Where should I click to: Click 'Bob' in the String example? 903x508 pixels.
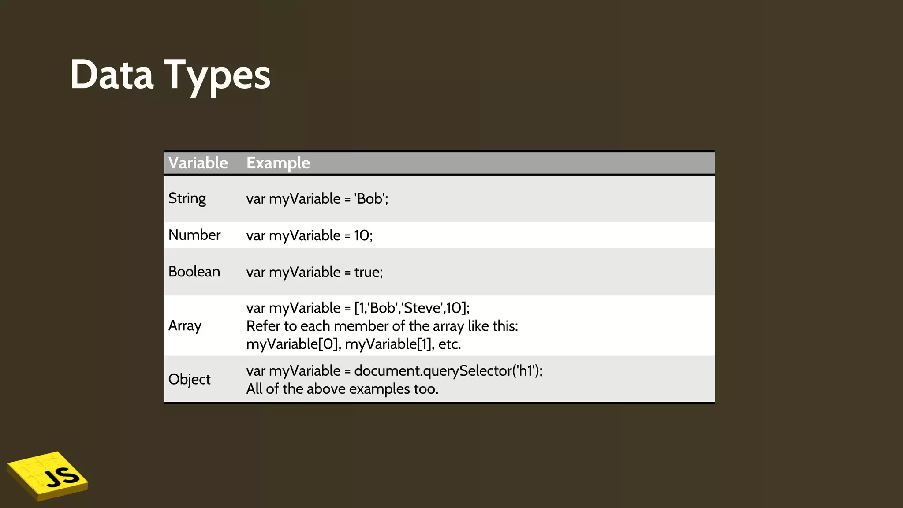370,199
